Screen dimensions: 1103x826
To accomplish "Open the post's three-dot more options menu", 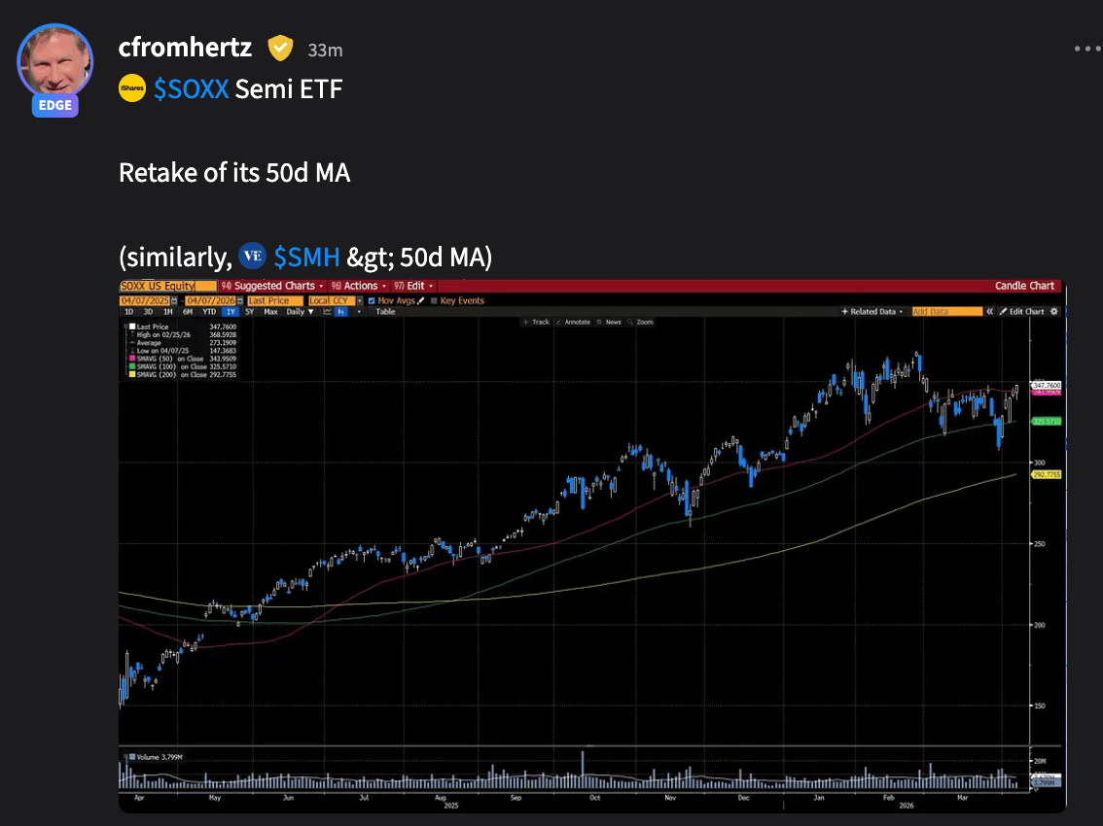I will pos(1086,49).
